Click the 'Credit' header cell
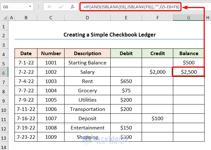Screen dimensions: 211x150 coord(157,53)
